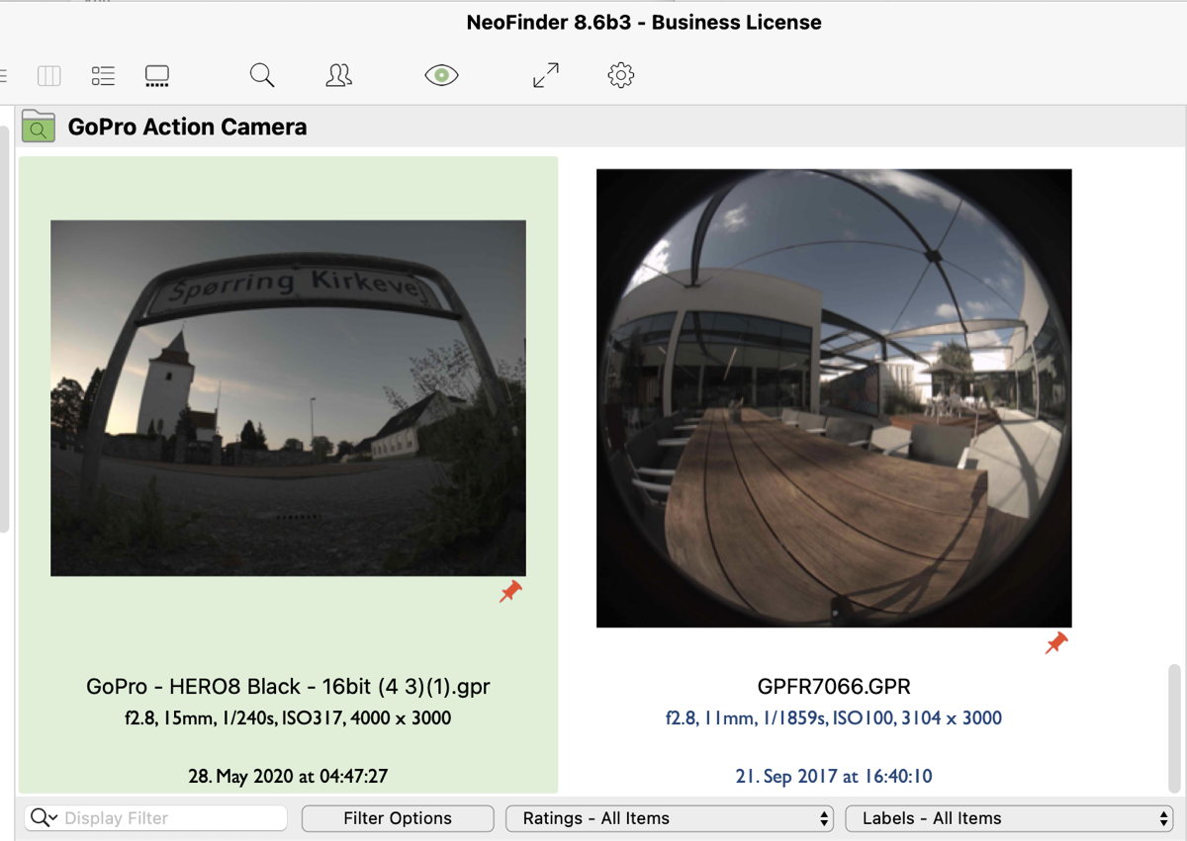This screenshot has height=841, width=1187.
Task: Switch to column view mode
Action: point(48,74)
